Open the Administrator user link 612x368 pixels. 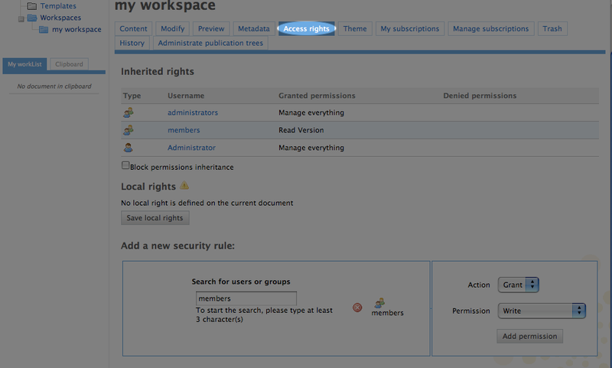(192, 148)
